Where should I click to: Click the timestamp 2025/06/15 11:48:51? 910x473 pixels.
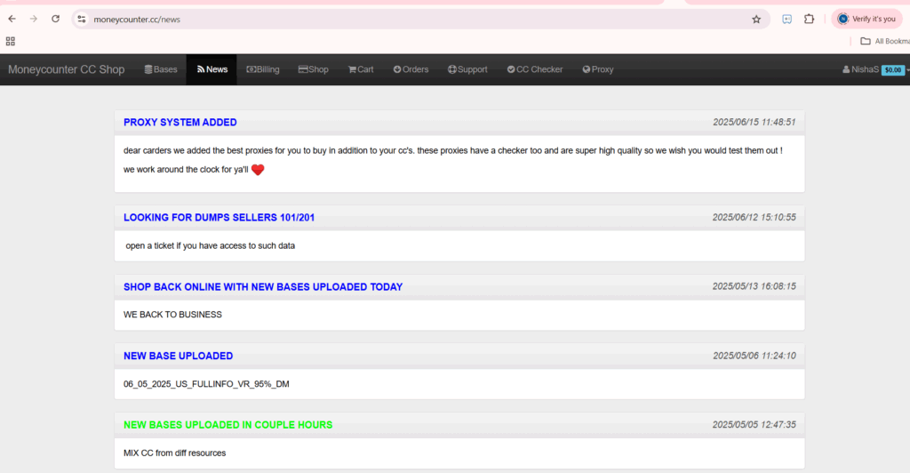pos(754,123)
